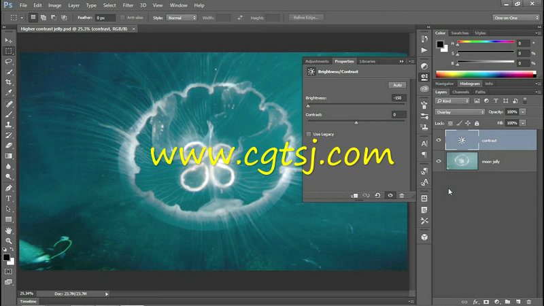The height and width of the screenshot is (306, 544).
Task: Select the Healing Brush tool
Action: pyautogui.click(x=8, y=104)
